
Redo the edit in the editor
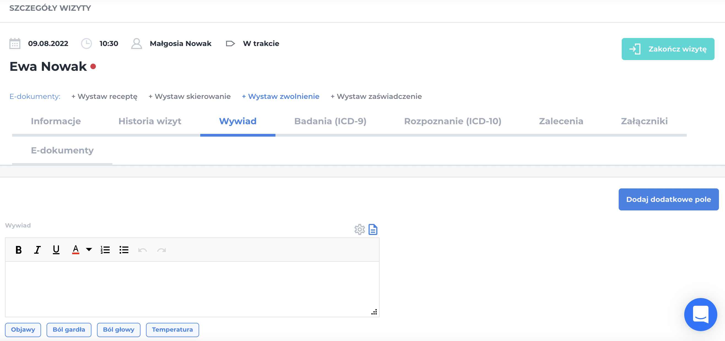tap(161, 250)
